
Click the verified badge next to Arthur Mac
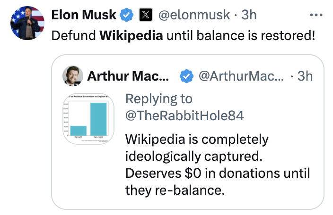[188, 75]
